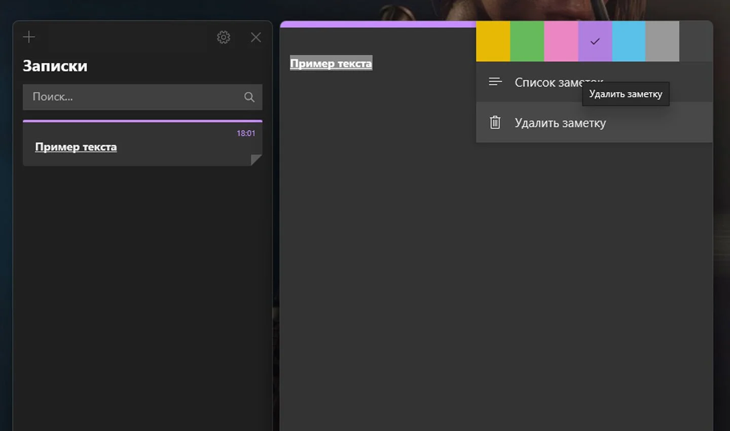Select the checked purple color swatch
The height and width of the screenshot is (431, 730).
[595, 41]
